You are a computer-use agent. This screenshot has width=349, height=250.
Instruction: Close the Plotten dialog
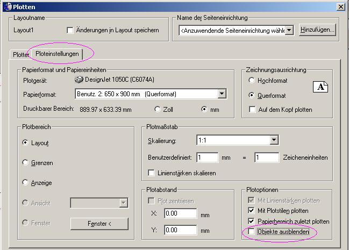(340, 7)
